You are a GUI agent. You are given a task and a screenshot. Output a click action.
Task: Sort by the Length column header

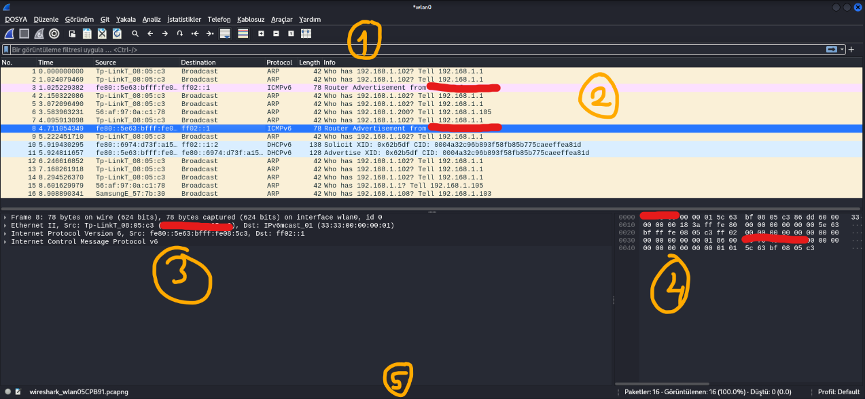coord(309,63)
